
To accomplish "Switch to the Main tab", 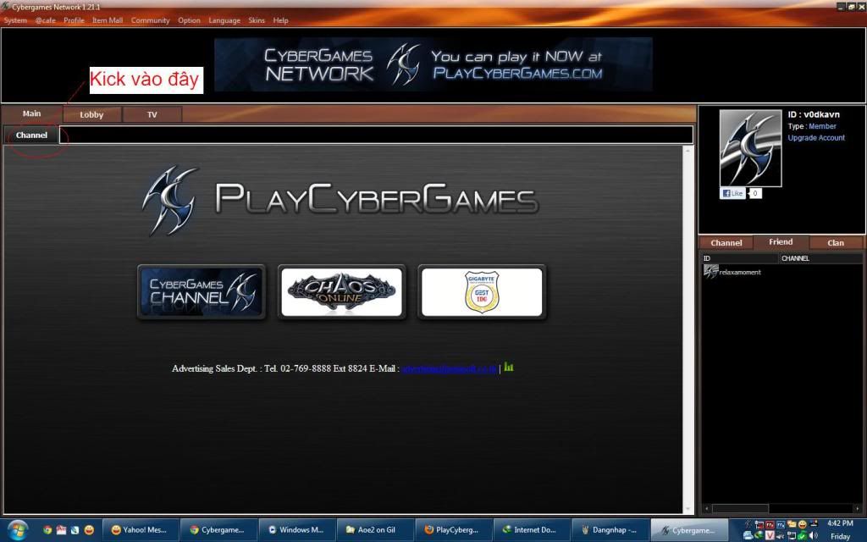I will pos(31,114).
